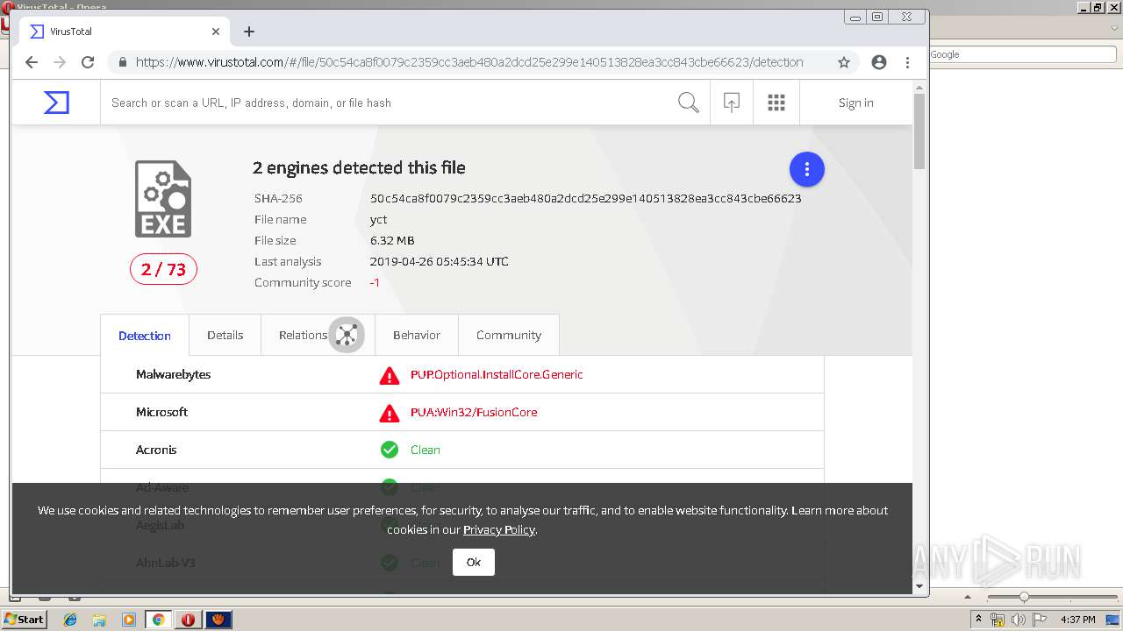Close the VirusTotal tab
This screenshot has width=1123, height=631.
(x=216, y=32)
